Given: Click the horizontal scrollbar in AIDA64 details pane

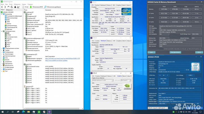Looking at the screenshot, I should (52, 108).
